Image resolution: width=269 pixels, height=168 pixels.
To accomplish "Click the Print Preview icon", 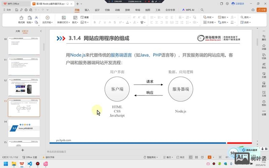I will click(31, 10).
